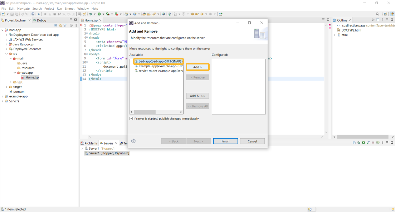The height and width of the screenshot is (212, 395).
Task: Click the tip light bulb icon in status bar
Action: point(392,209)
